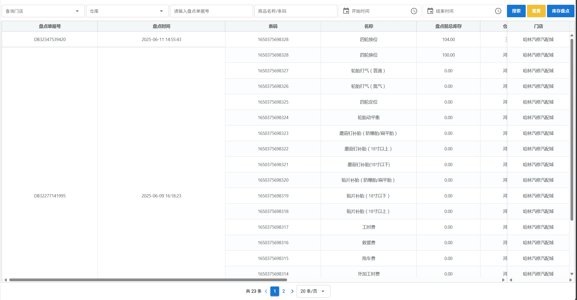Click the 开始时间 date field
This screenshot has height=300, width=577.
[380, 11]
